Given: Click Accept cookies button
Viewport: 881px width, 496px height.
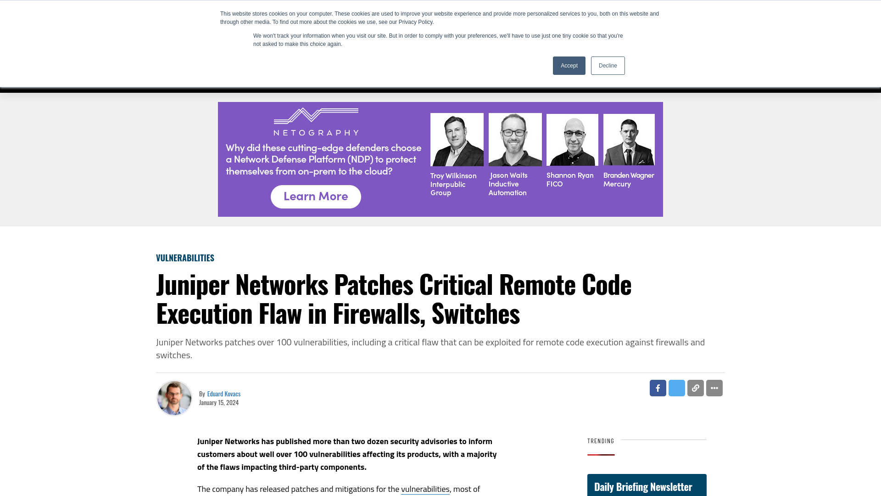Looking at the screenshot, I should click(x=569, y=65).
